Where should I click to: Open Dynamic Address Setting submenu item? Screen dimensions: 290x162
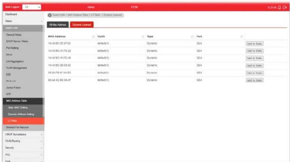(x=21, y=114)
